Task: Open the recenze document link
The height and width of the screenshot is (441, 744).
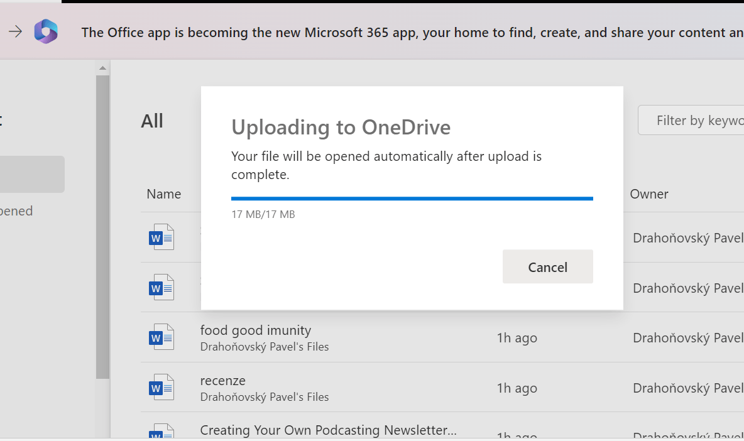Action: click(x=222, y=380)
